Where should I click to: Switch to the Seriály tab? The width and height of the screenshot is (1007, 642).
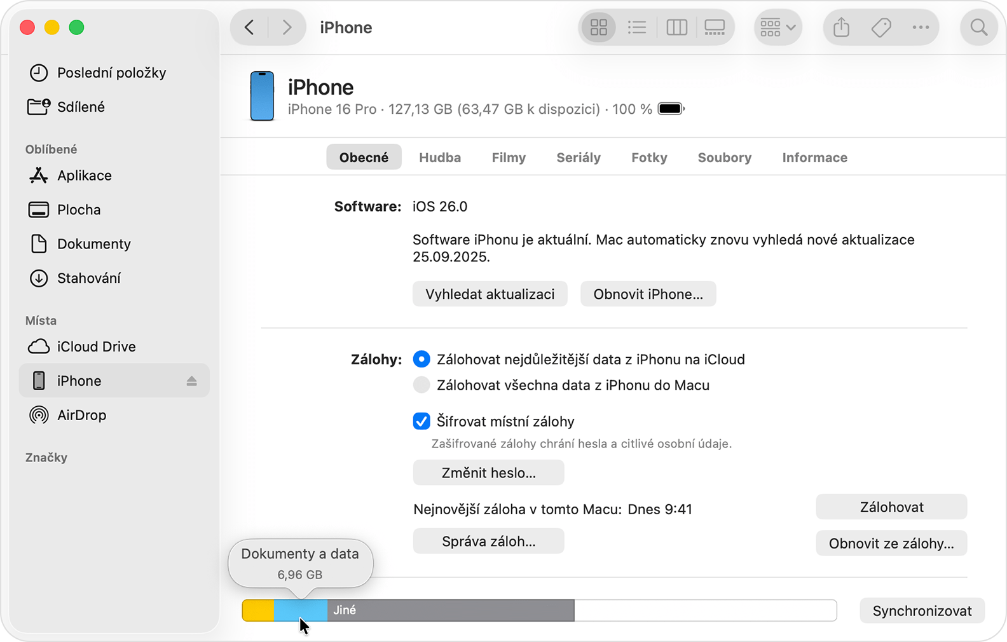click(x=579, y=157)
